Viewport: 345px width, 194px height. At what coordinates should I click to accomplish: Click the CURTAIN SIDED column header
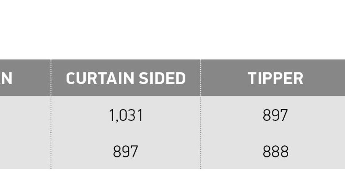tap(126, 78)
